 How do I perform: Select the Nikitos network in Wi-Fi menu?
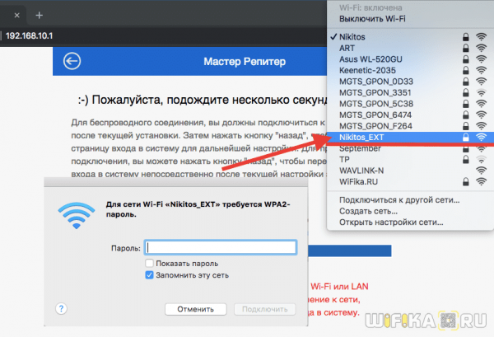[411, 37]
